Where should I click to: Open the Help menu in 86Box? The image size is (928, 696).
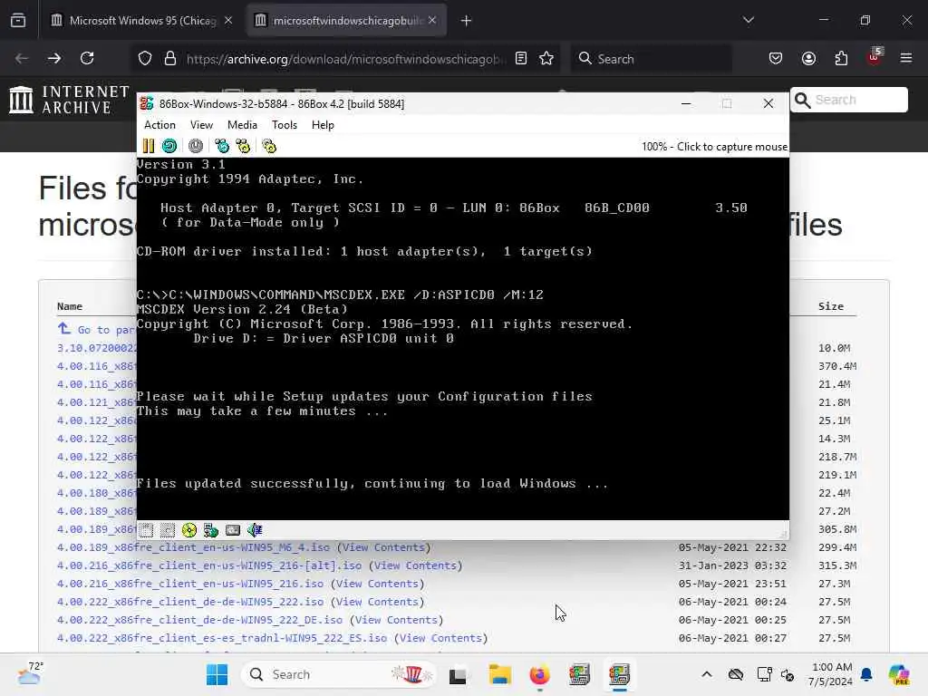point(323,125)
